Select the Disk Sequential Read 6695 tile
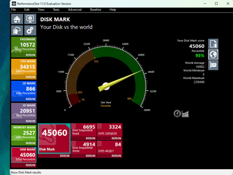Image resolution: width=233 pixels, height=175 pixels. tap(84, 130)
